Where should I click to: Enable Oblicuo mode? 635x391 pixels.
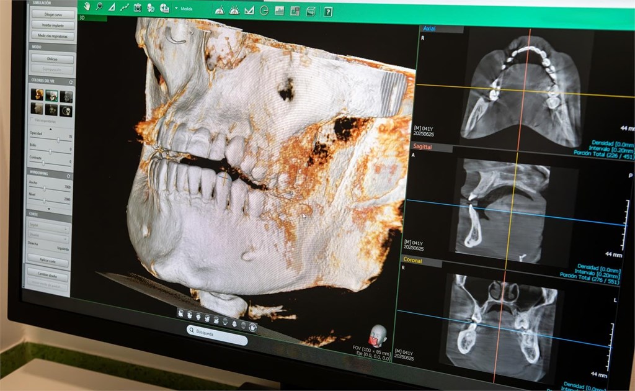pos(53,59)
